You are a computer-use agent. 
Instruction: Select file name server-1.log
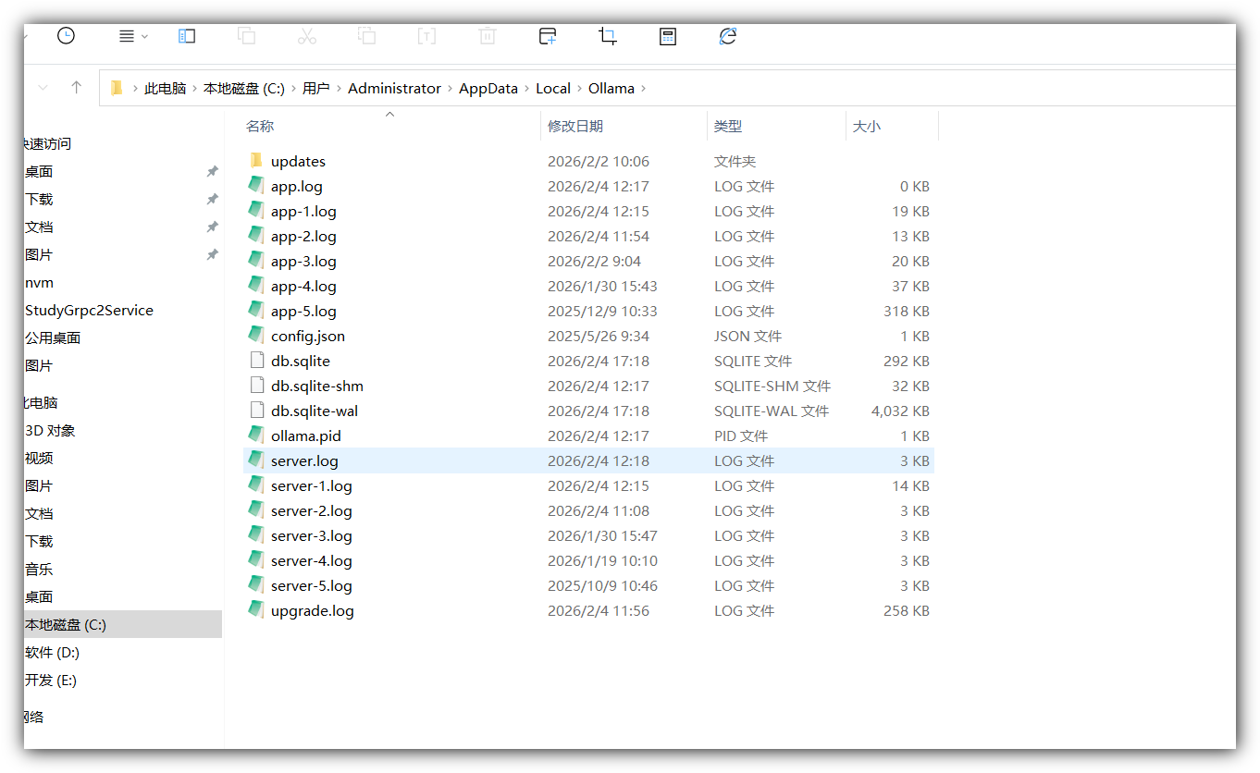click(x=312, y=485)
